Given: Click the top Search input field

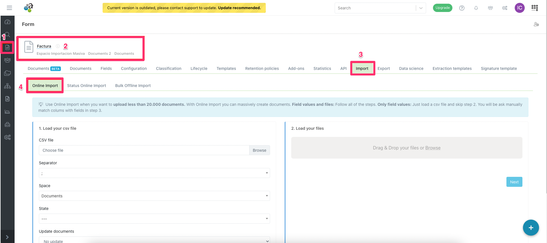Looking at the screenshot, I should [x=375, y=8].
